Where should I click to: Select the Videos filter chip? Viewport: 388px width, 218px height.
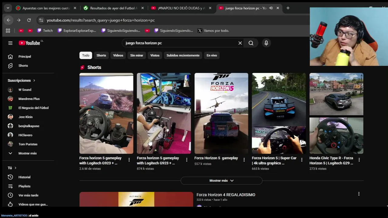click(118, 55)
